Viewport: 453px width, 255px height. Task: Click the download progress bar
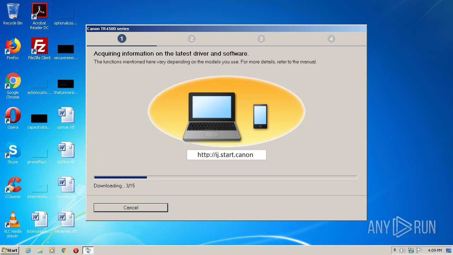click(x=225, y=177)
